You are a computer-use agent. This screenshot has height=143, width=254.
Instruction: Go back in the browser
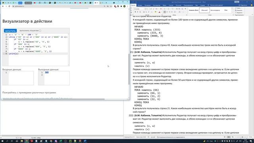[3, 6]
